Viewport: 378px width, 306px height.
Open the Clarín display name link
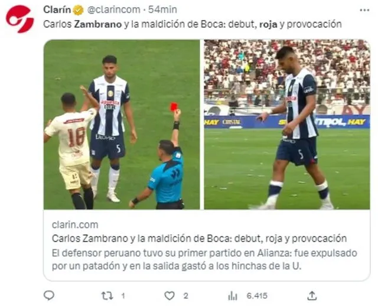click(x=57, y=10)
